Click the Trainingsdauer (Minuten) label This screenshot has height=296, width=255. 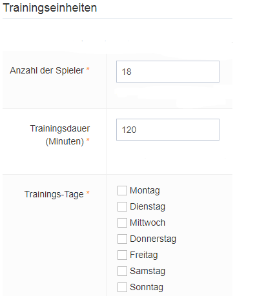[60, 135]
